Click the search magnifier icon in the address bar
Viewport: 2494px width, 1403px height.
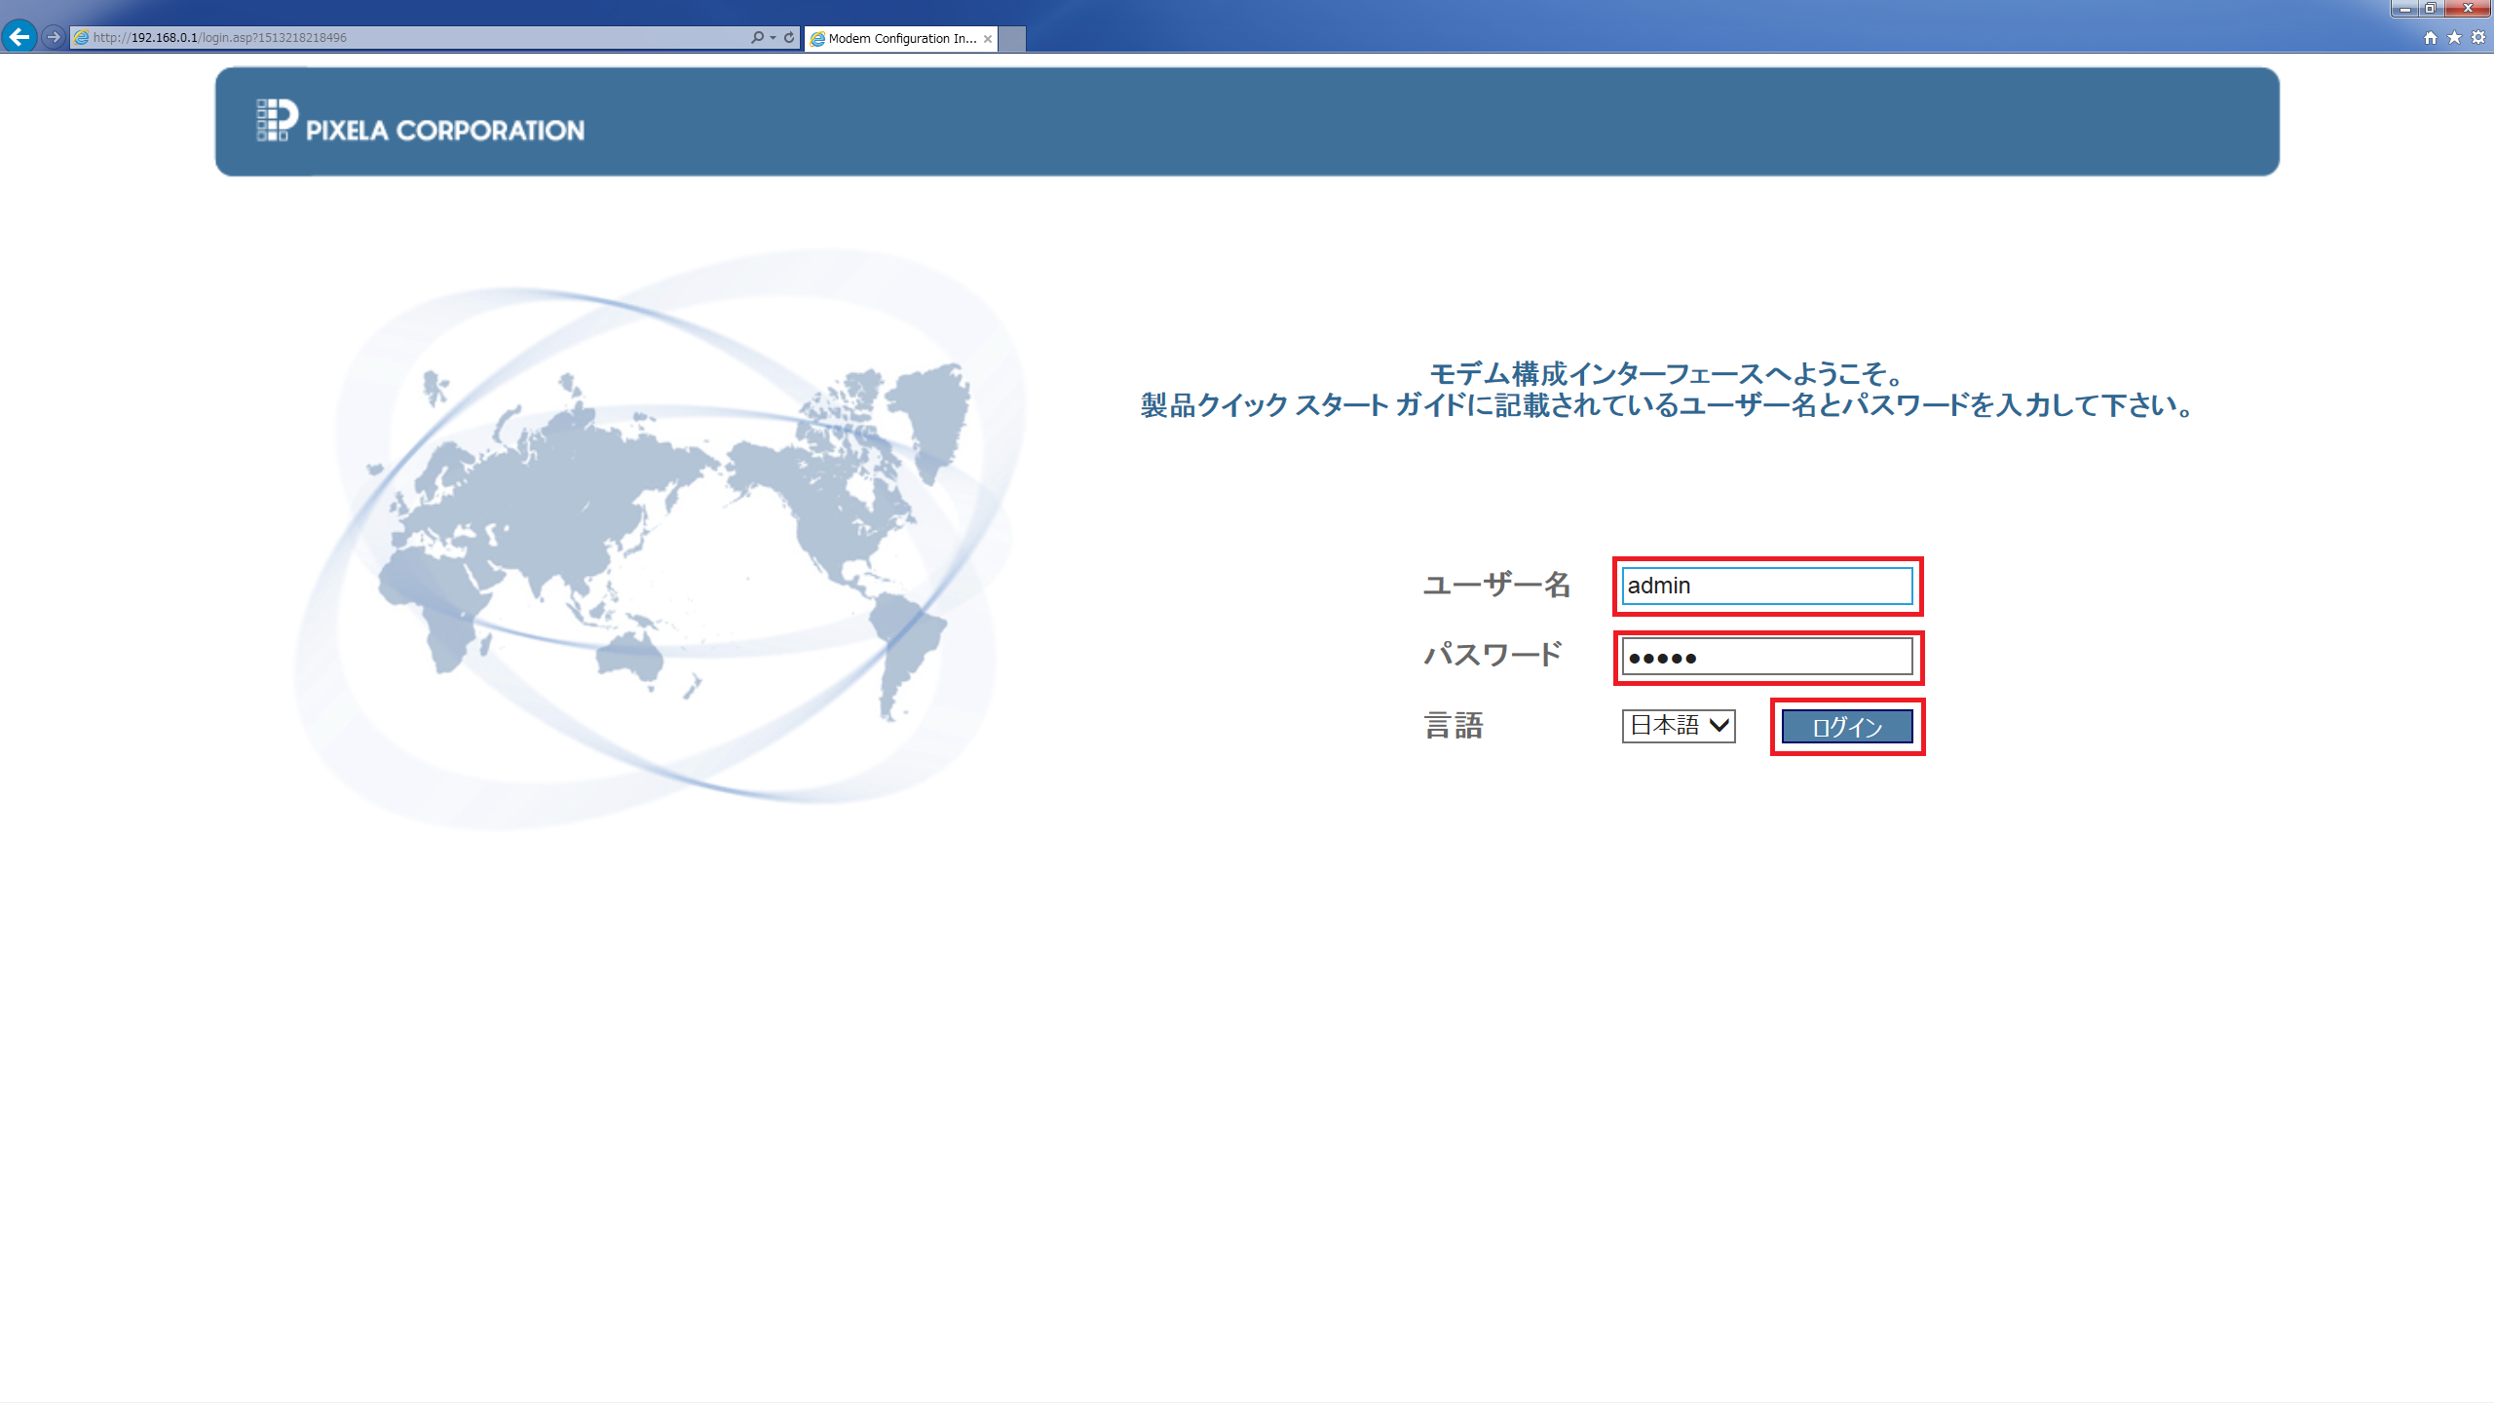coord(757,37)
